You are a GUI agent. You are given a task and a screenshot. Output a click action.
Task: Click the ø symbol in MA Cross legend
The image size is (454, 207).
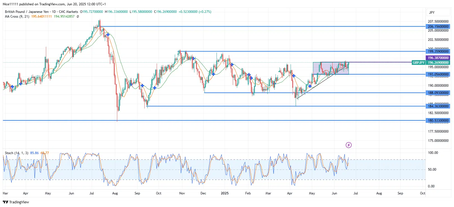pos(78,17)
